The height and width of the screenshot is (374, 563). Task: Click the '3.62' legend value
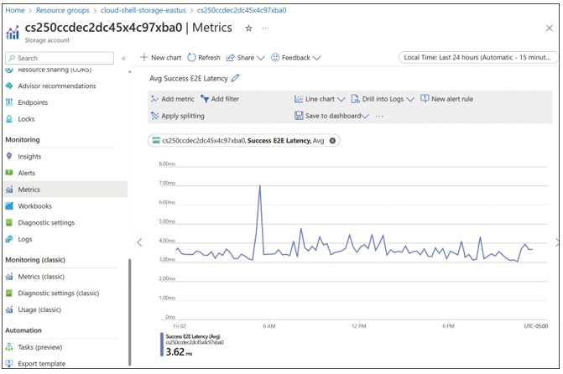[x=175, y=351]
